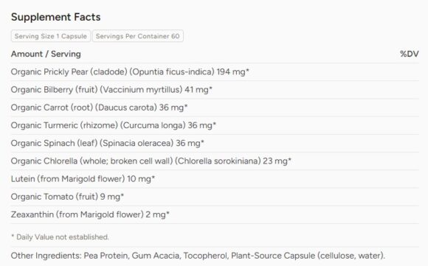
Task: Select the Organic Bilberry fruit row
Action: click(215, 90)
